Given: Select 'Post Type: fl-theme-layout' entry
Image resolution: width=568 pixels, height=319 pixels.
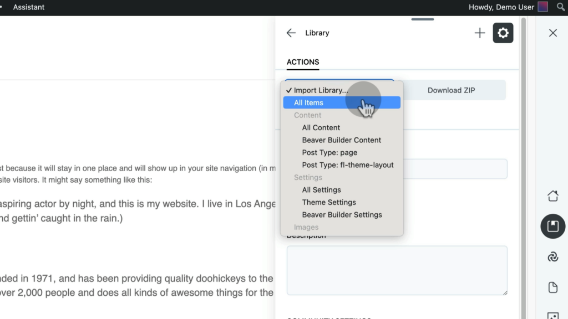Looking at the screenshot, I should [348, 165].
